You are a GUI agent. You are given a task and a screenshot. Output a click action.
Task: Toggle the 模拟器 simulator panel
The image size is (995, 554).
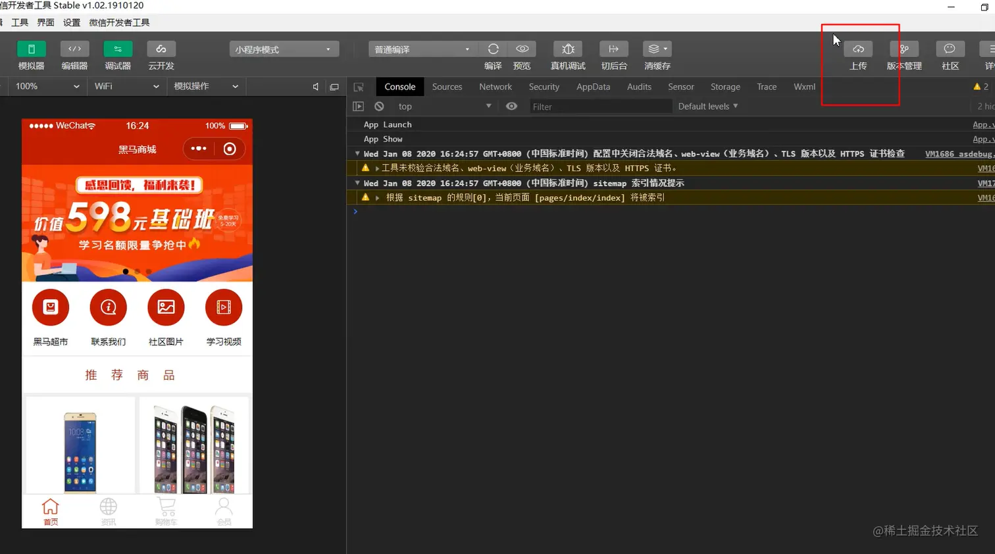tap(31, 49)
